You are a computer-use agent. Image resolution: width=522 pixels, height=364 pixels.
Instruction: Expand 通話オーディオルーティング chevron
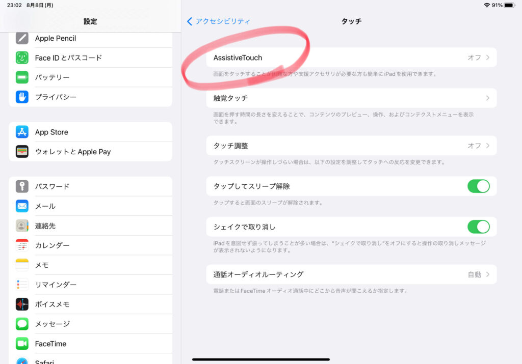click(x=488, y=274)
